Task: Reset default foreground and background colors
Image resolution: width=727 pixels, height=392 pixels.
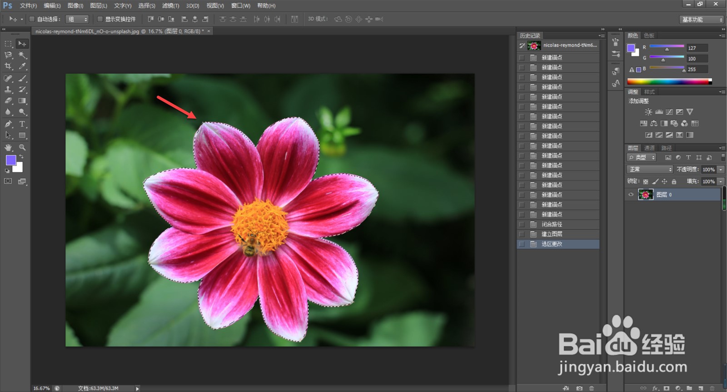Action: 7,171
